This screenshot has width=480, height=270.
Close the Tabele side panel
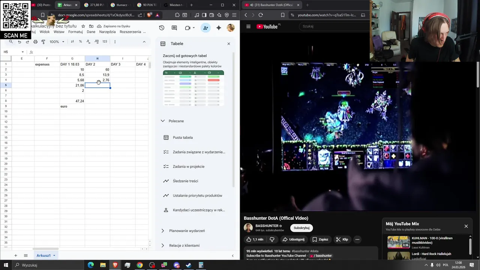(229, 43)
